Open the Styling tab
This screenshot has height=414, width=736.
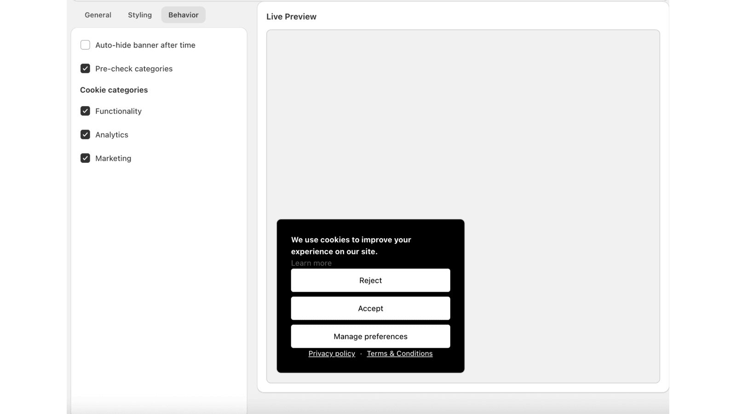(140, 15)
